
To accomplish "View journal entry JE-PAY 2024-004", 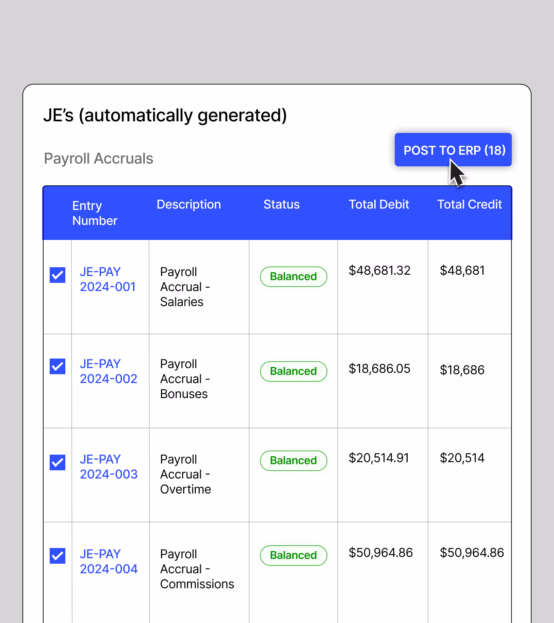I will (109, 561).
